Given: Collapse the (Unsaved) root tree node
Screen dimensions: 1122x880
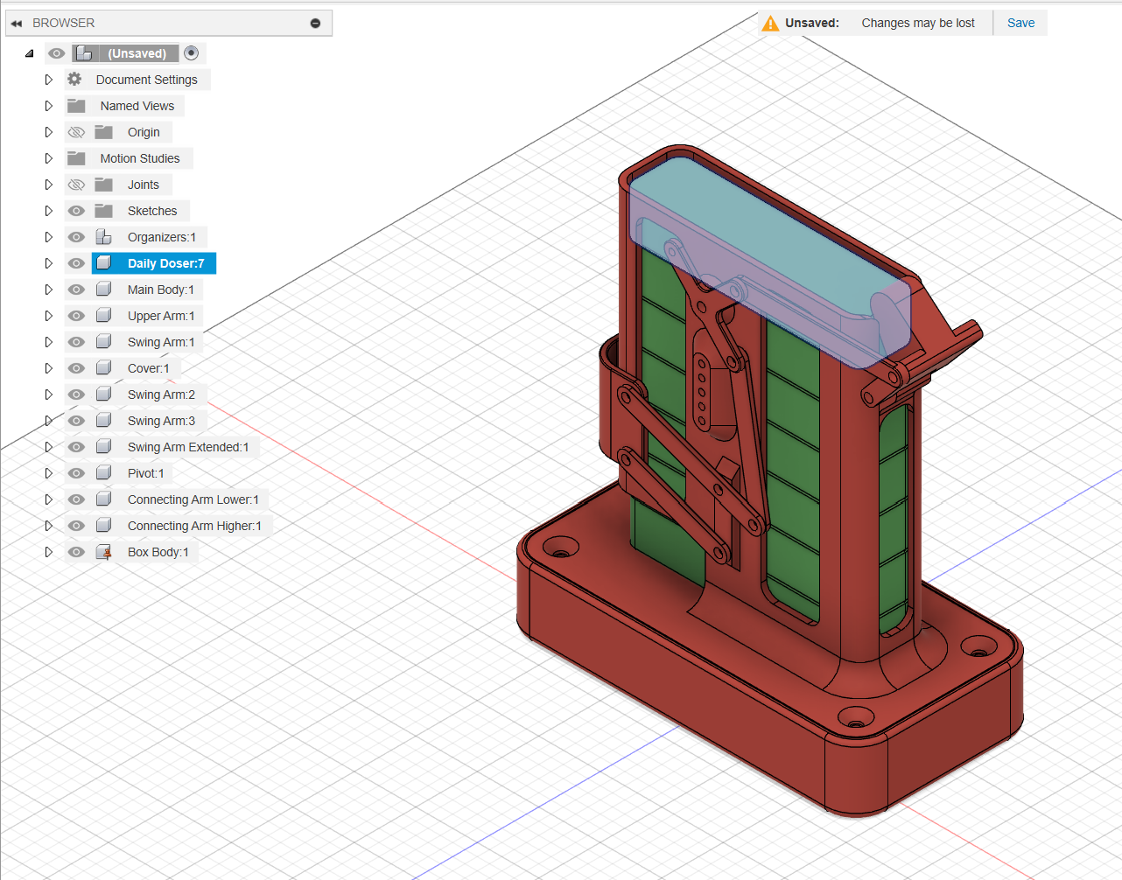Looking at the screenshot, I should point(30,53).
